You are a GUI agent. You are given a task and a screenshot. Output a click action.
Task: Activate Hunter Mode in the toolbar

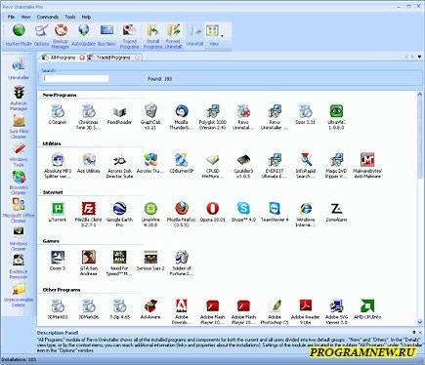tap(19, 35)
